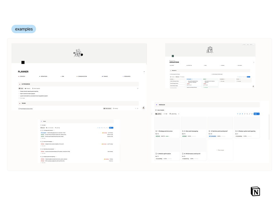Screen dimensions: 279x209
Task: Collapse the Design system and spacing task group
Action: coord(41,157)
